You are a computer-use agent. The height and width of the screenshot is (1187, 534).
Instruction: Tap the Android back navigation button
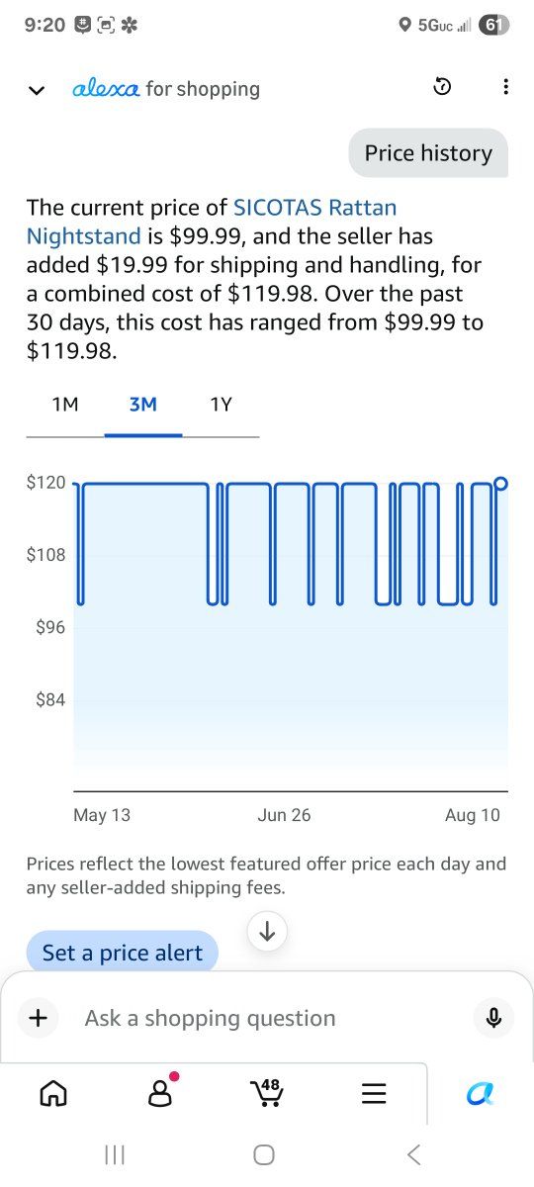coord(414,1154)
